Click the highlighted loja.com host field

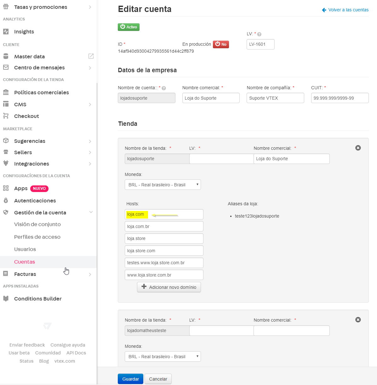(164, 214)
